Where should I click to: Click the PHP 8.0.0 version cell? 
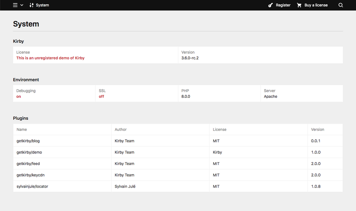click(186, 96)
